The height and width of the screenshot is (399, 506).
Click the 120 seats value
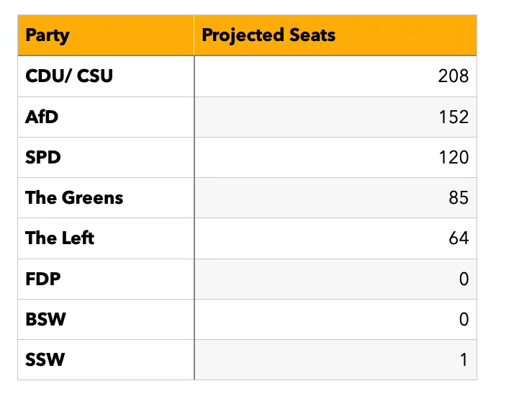tap(453, 158)
